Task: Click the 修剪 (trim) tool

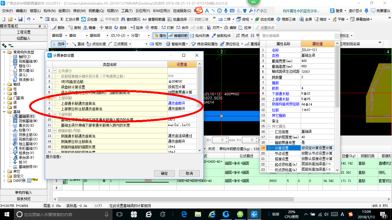Action: tap(151, 28)
